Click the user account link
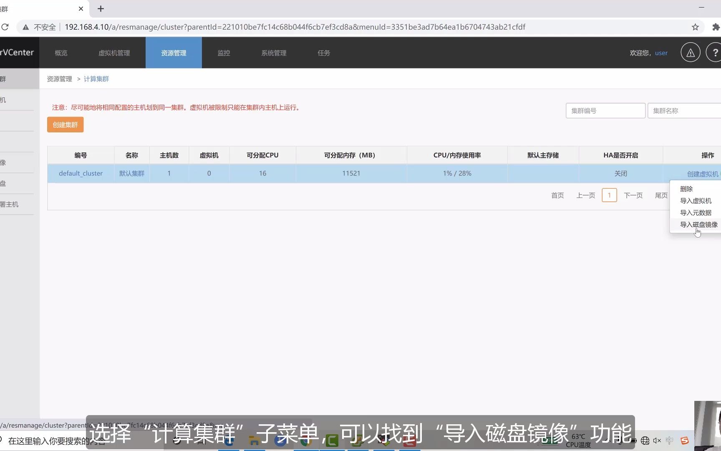The width and height of the screenshot is (721, 451). pyautogui.click(x=661, y=53)
